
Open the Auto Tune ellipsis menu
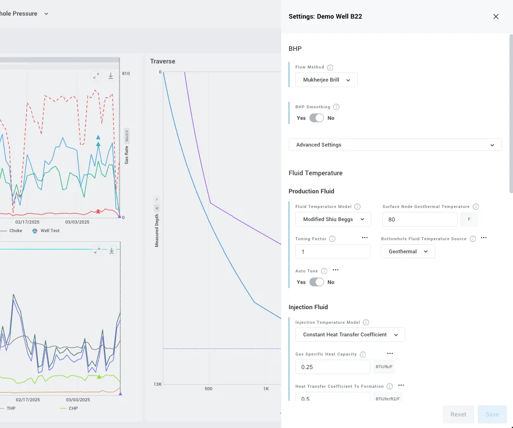point(335,270)
